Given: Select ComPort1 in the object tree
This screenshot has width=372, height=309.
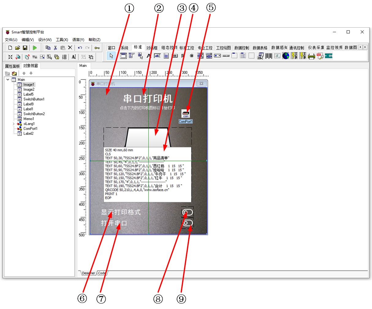Looking at the screenshot, I should point(30,129).
